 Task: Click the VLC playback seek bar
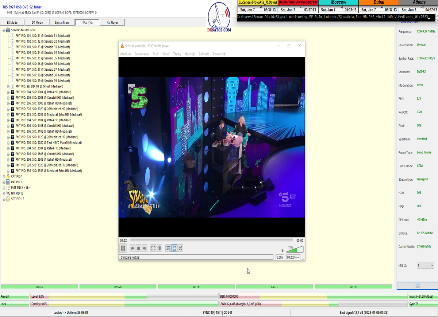tap(211, 240)
